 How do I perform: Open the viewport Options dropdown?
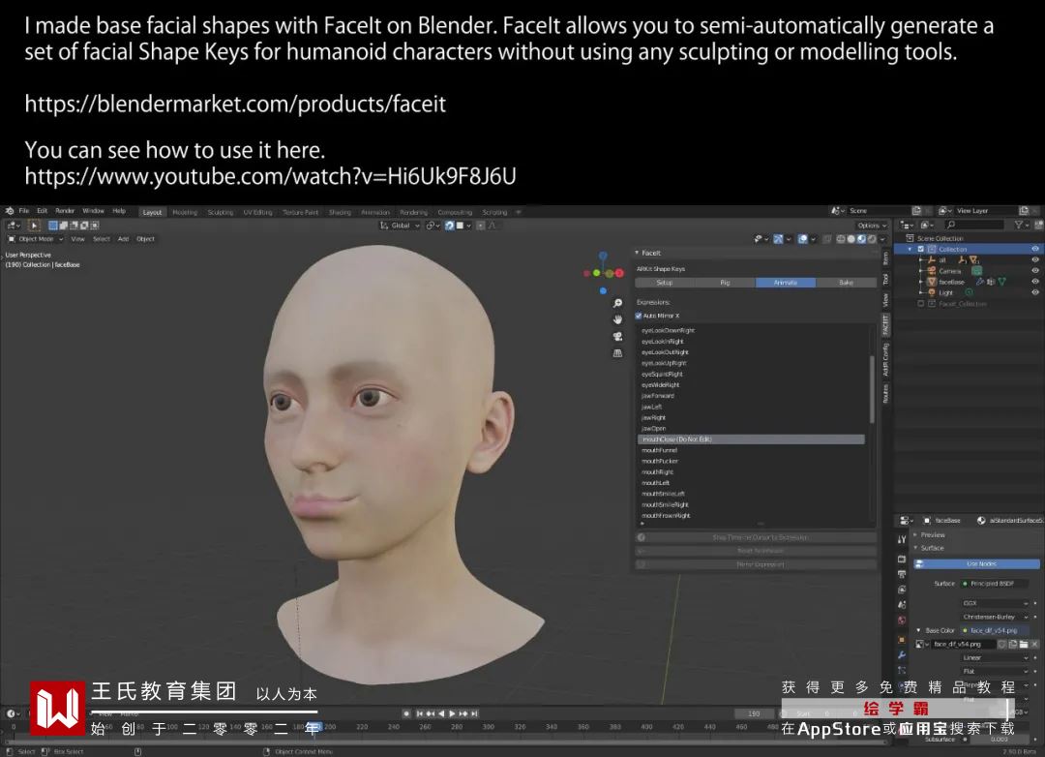(872, 226)
